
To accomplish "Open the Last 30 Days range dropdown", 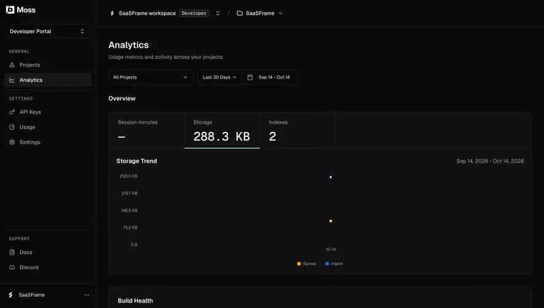I will click(220, 77).
